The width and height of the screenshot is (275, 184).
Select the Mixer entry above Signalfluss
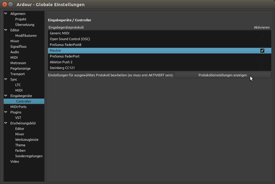(x=15, y=41)
